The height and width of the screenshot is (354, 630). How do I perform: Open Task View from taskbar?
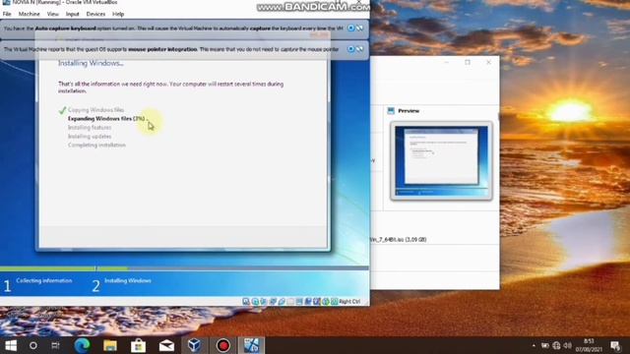(55, 345)
